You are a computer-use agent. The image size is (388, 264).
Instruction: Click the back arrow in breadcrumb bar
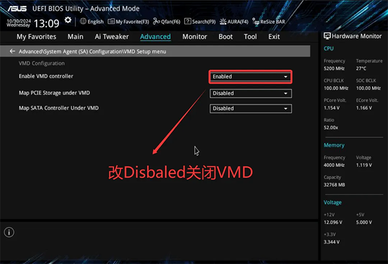(x=12, y=51)
